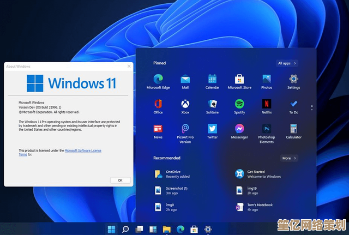This screenshot has width=349, height=235.
Task: Launch Netflix from pinned apps
Action: click(267, 104)
